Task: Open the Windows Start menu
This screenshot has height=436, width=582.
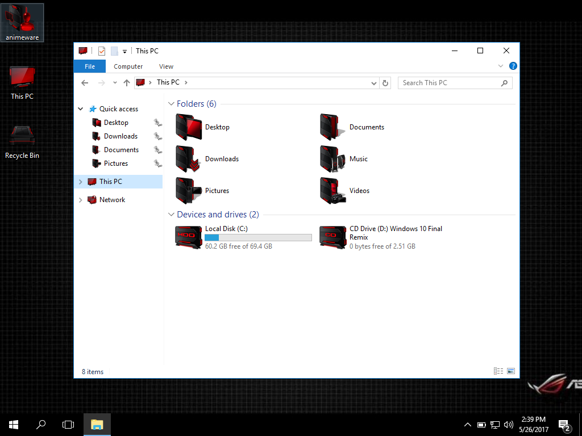Action: click(x=14, y=425)
